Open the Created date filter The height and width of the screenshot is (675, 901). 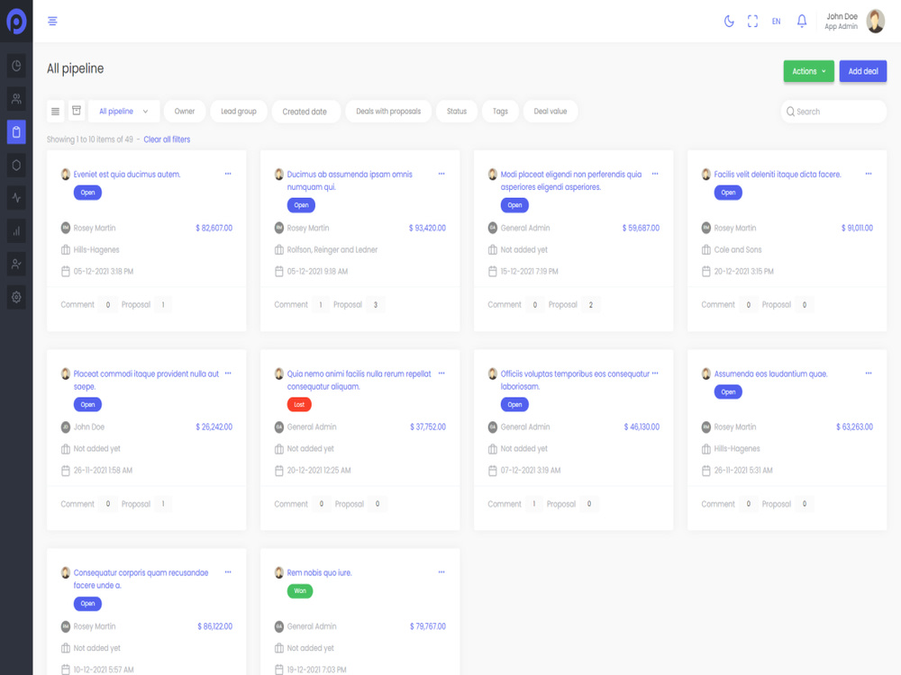(x=305, y=112)
